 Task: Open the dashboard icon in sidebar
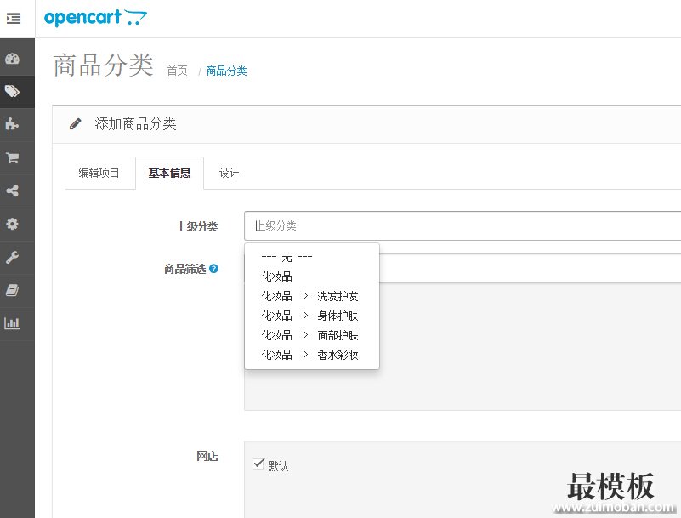13,59
